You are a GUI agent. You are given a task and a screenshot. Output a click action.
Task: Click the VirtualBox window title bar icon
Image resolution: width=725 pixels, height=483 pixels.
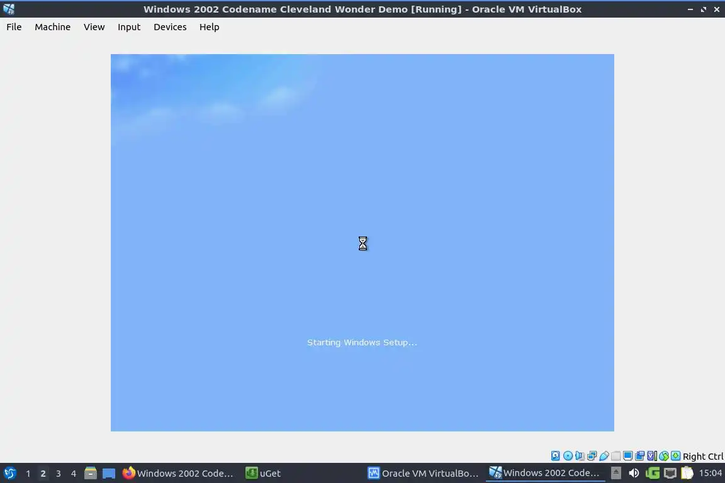9,9
